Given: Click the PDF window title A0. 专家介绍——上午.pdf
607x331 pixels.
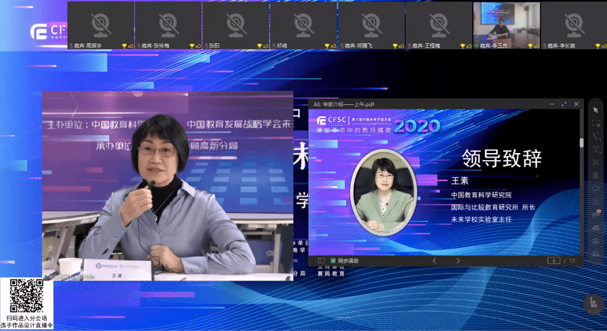Looking at the screenshot, I should (344, 104).
